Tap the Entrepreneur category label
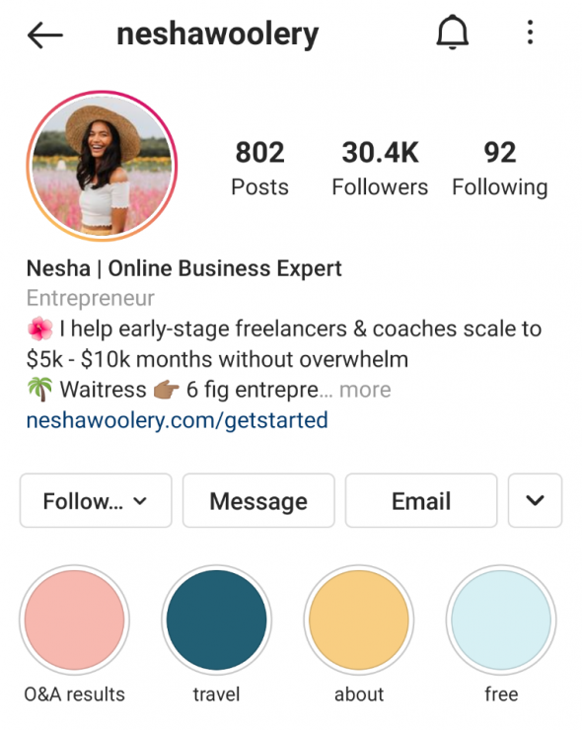This screenshot has width=582, height=730. pos(91,298)
